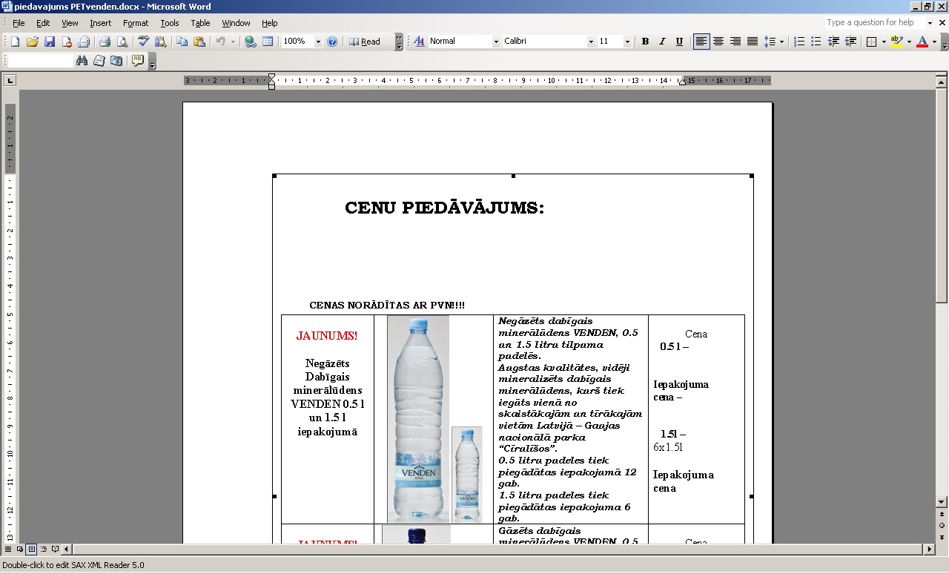Open the Table menu

(200, 23)
